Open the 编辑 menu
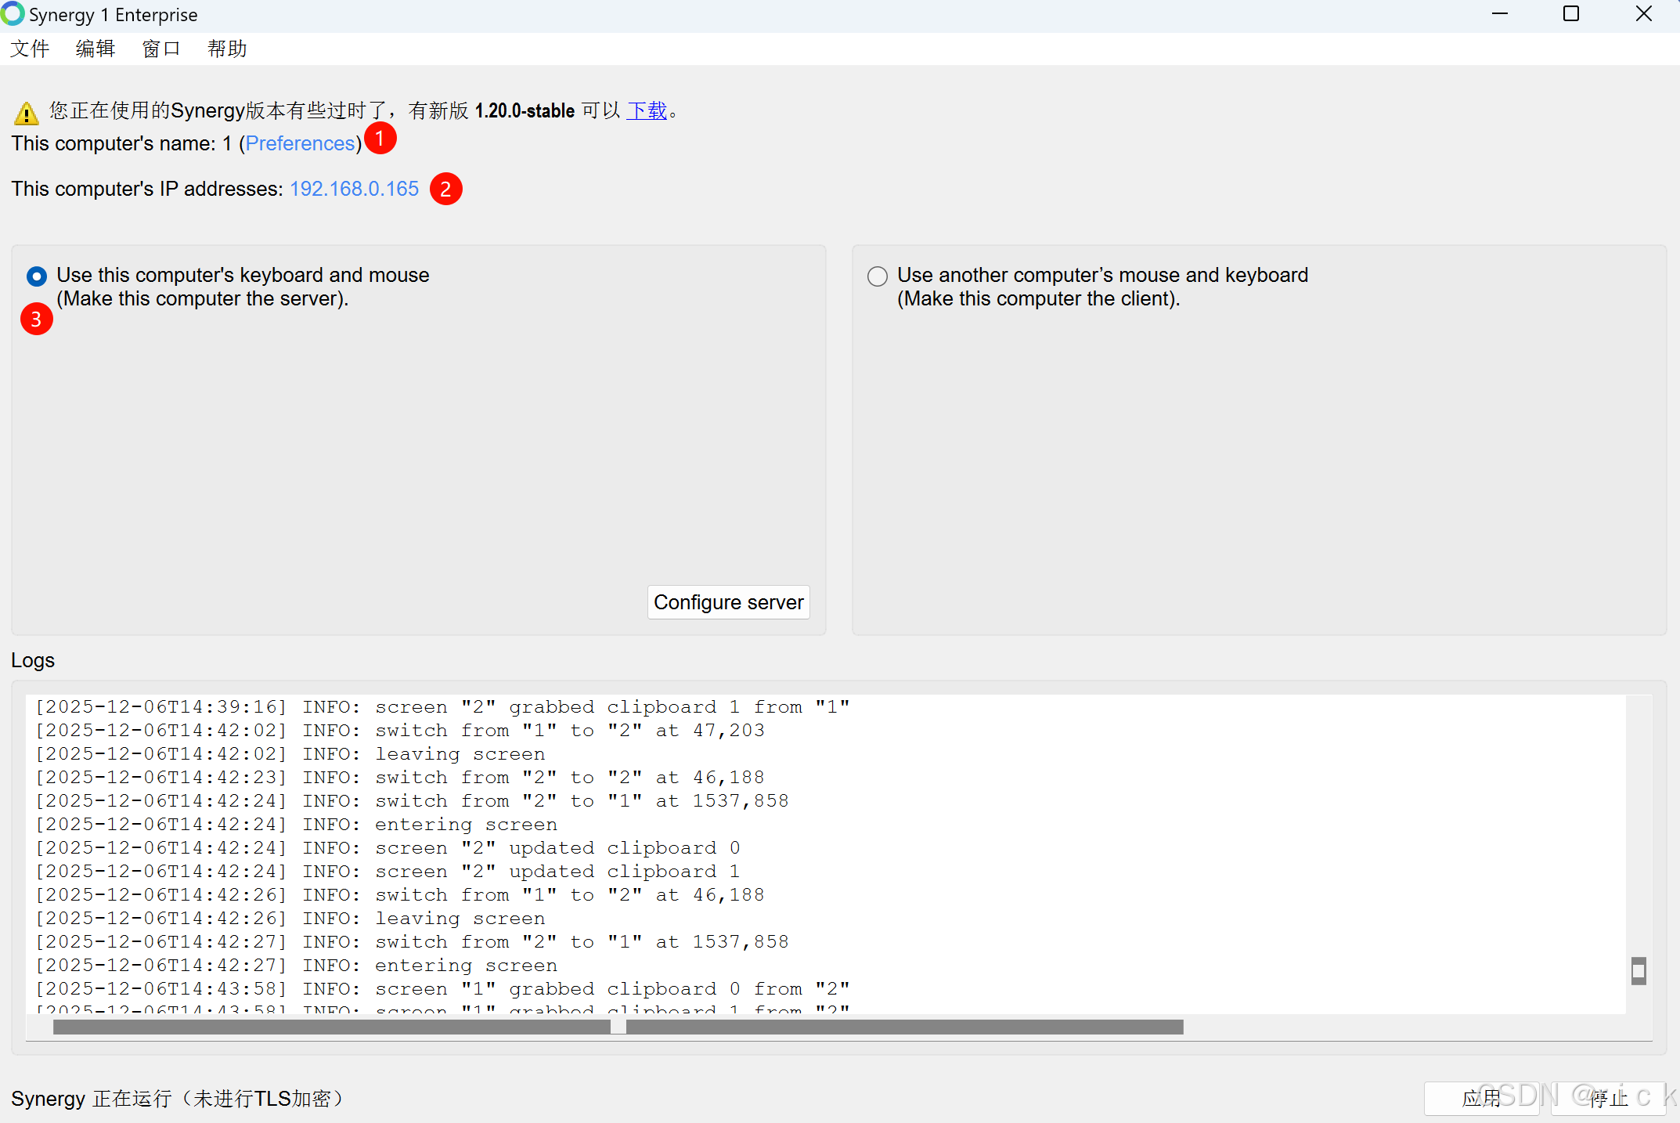Viewport: 1680px width, 1123px height. pos(96,49)
